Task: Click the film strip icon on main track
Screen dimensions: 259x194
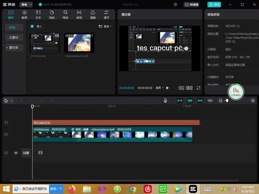Action: 40,153
